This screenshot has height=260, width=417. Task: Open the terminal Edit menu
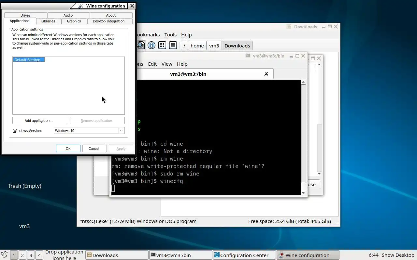pos(152,64)
